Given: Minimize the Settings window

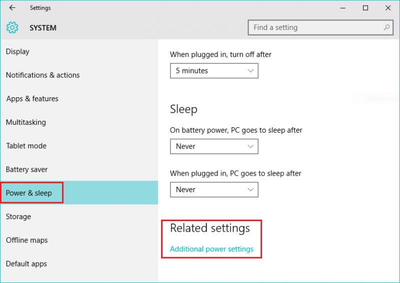Looking at the screenshot, I should pyautogui.click(x=343, y=8).
